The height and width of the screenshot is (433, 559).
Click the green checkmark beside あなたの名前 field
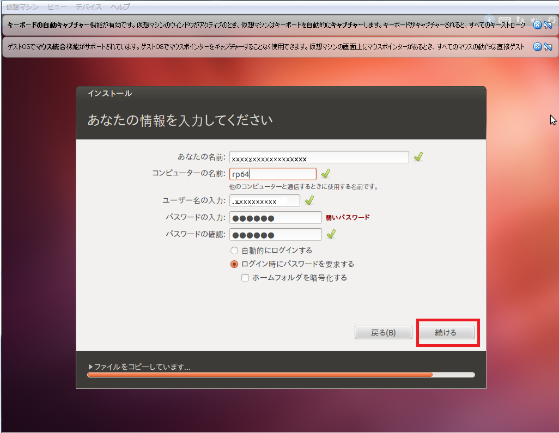point(418,157)
